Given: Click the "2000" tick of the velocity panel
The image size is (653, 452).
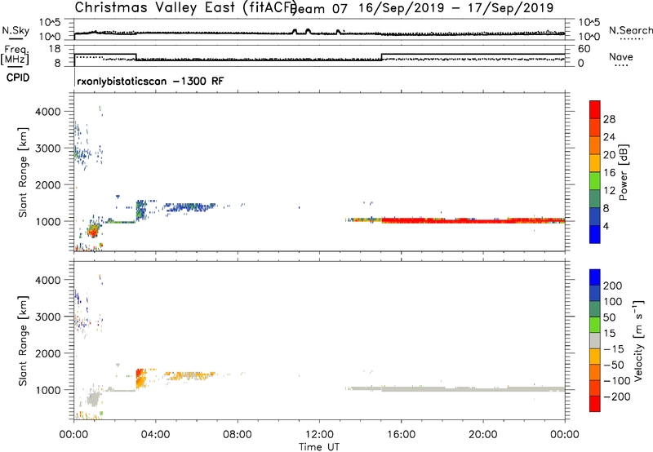Looking at the screenshot, I should click(47, 353).
